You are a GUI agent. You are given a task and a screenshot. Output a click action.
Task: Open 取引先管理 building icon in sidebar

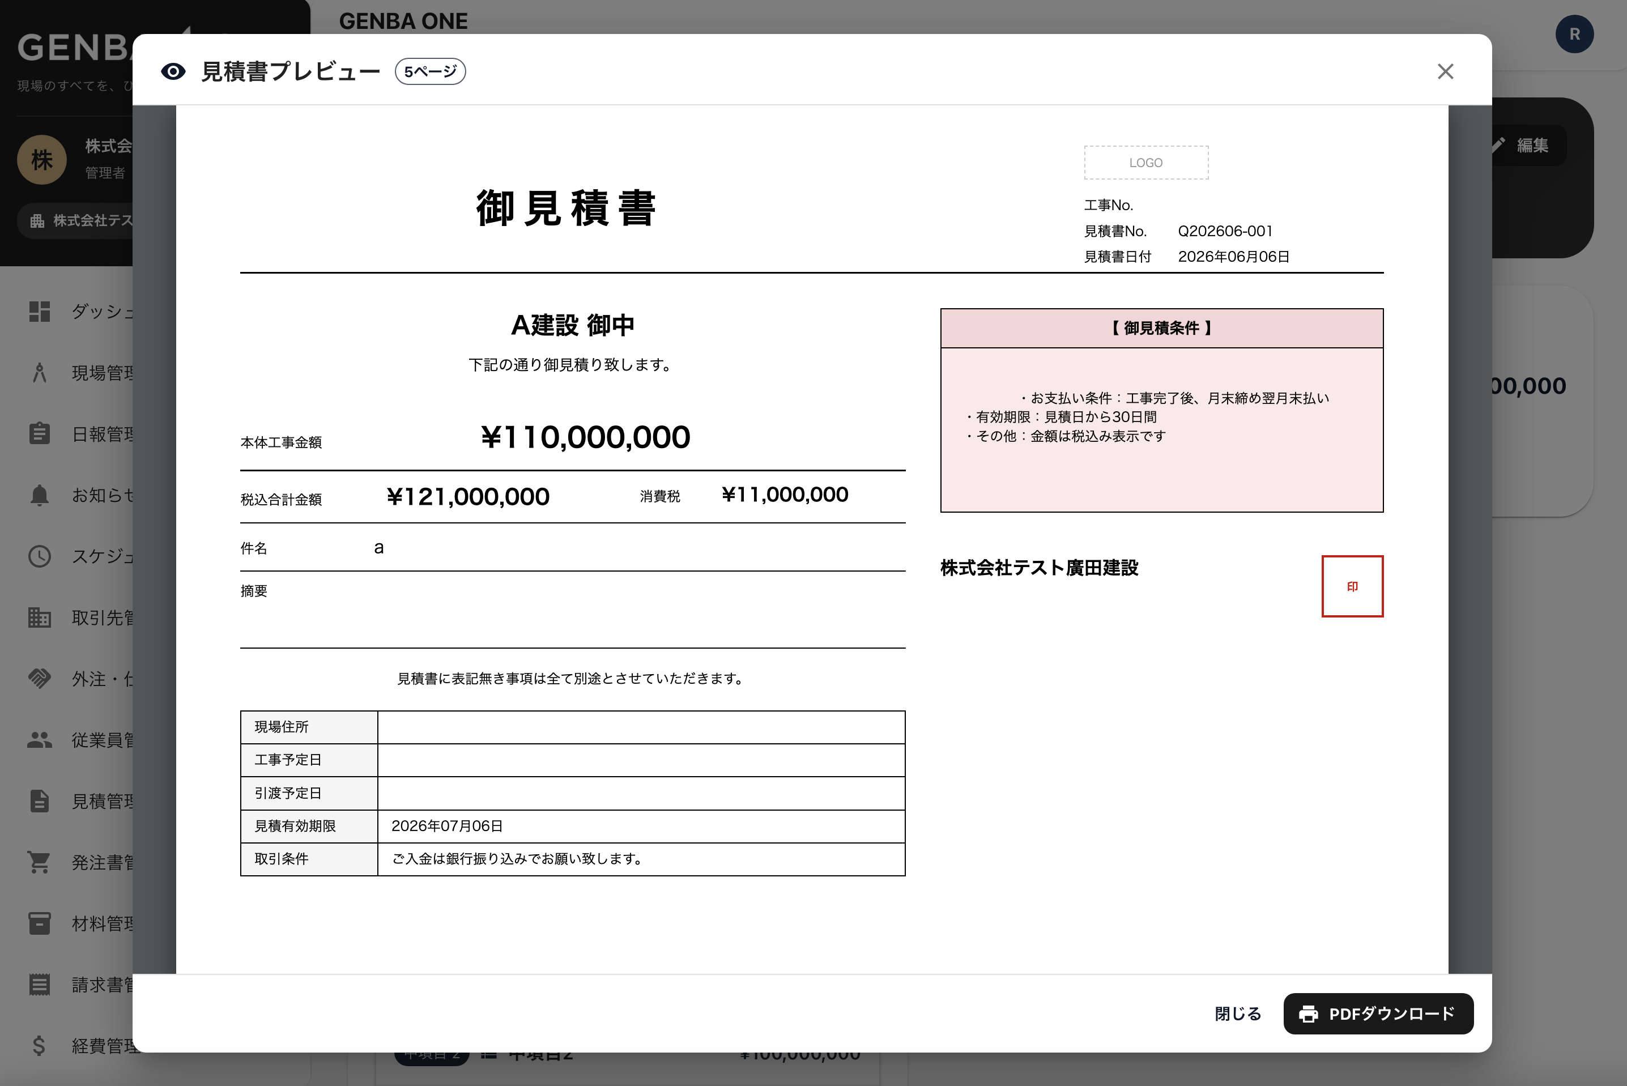(40, 617)
